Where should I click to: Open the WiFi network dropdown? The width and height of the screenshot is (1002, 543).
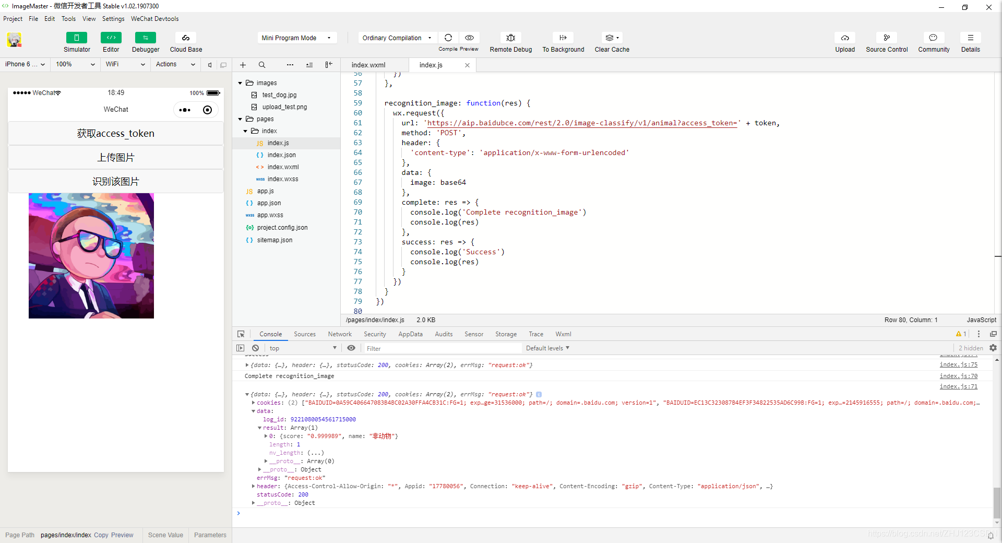[x=125, y=64]
